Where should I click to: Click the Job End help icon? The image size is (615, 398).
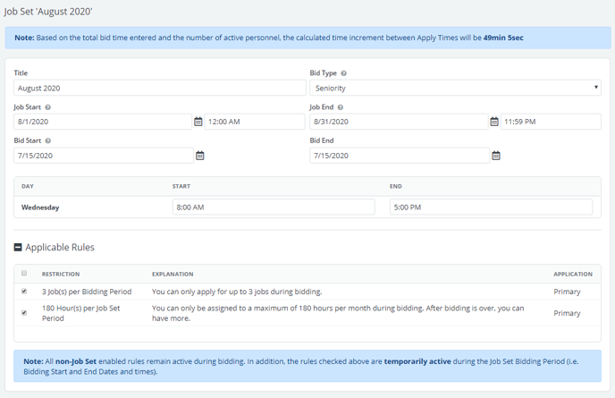341,107
